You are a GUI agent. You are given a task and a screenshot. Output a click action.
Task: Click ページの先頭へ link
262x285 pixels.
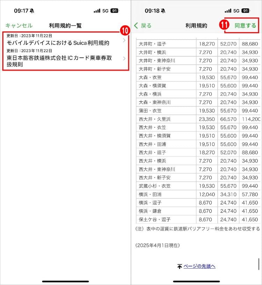pyautogui.click(x=199, y=266)
